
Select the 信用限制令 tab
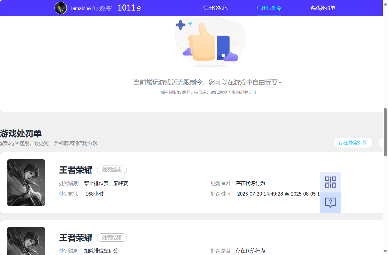[269, 8]
